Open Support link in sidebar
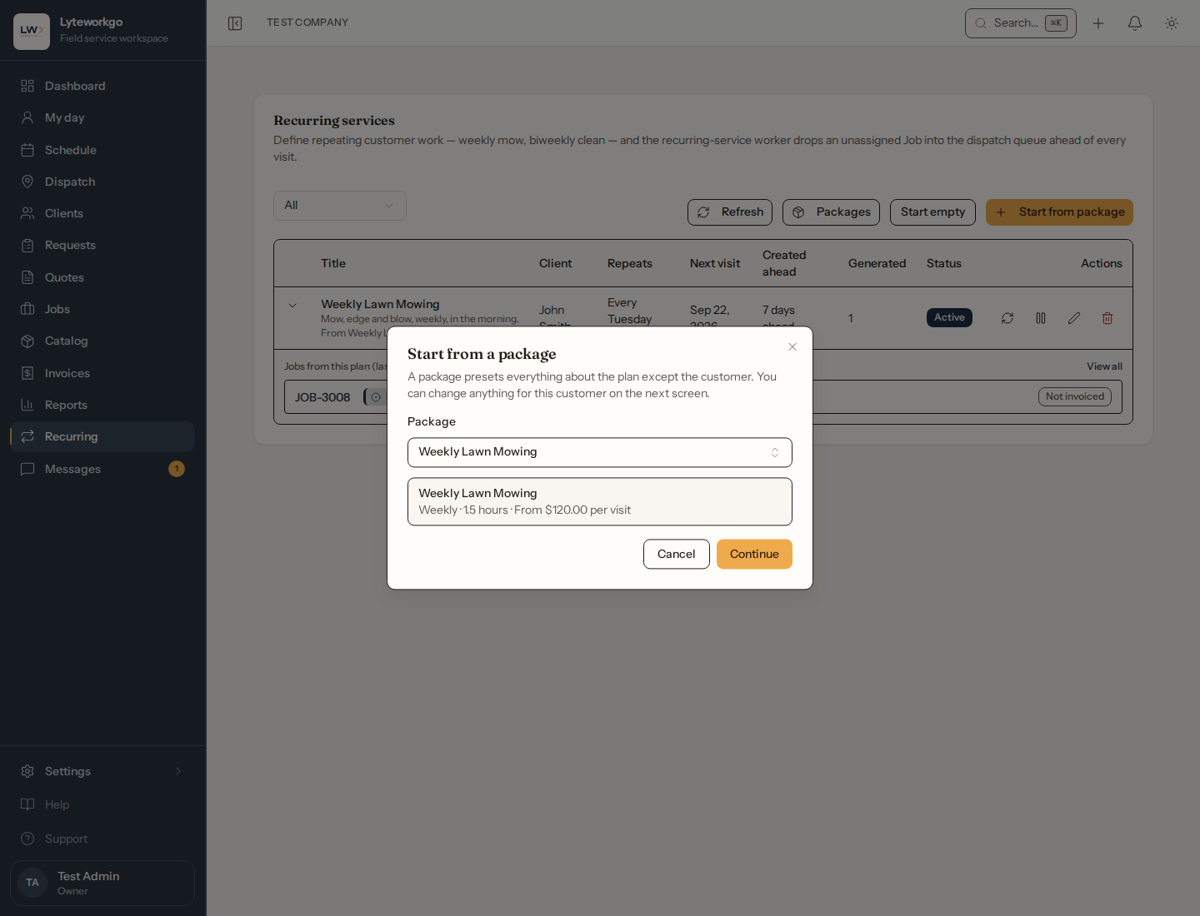Image resolution: width=1200 pixels, height=916 pixels. coord(102,839)
